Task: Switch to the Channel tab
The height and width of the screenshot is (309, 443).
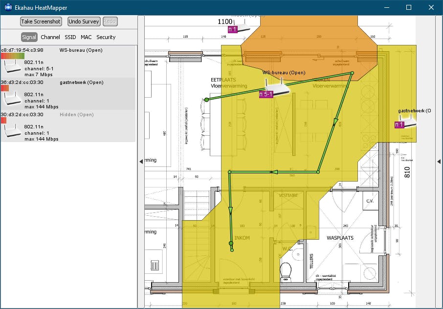Action: (x=50, y=37)
